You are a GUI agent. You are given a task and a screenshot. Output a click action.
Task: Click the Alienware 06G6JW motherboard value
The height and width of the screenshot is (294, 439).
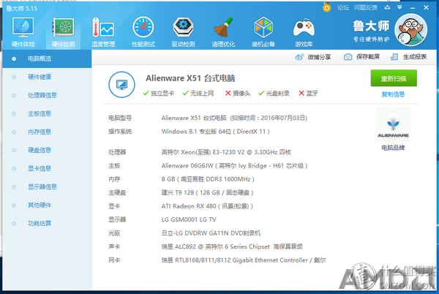click(x=234, y=166)
